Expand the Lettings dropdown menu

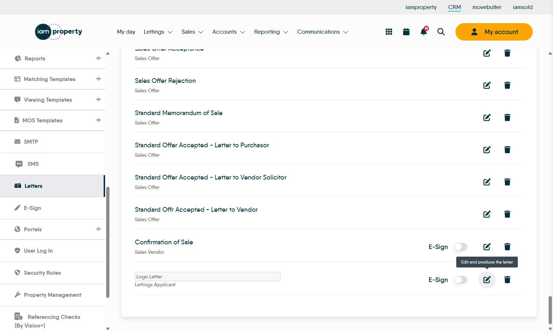click(x=158, y=32)
